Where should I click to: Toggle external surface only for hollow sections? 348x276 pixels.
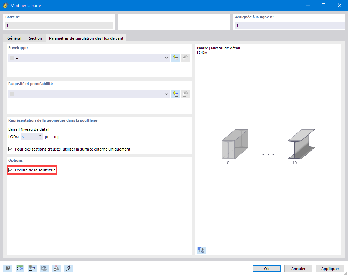point(11,149)
